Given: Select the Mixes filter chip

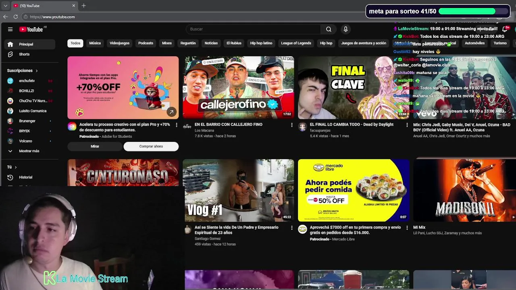Looking at the screenshot, I should click(x=167, y=43).
